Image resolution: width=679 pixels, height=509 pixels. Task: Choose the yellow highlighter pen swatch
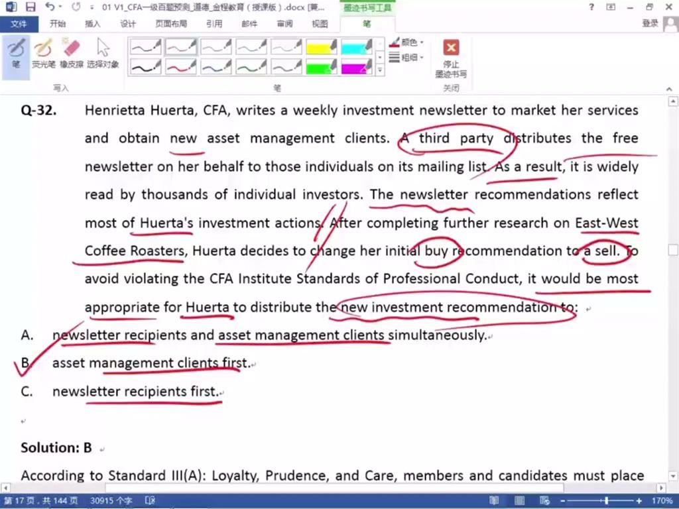point(322,47)
